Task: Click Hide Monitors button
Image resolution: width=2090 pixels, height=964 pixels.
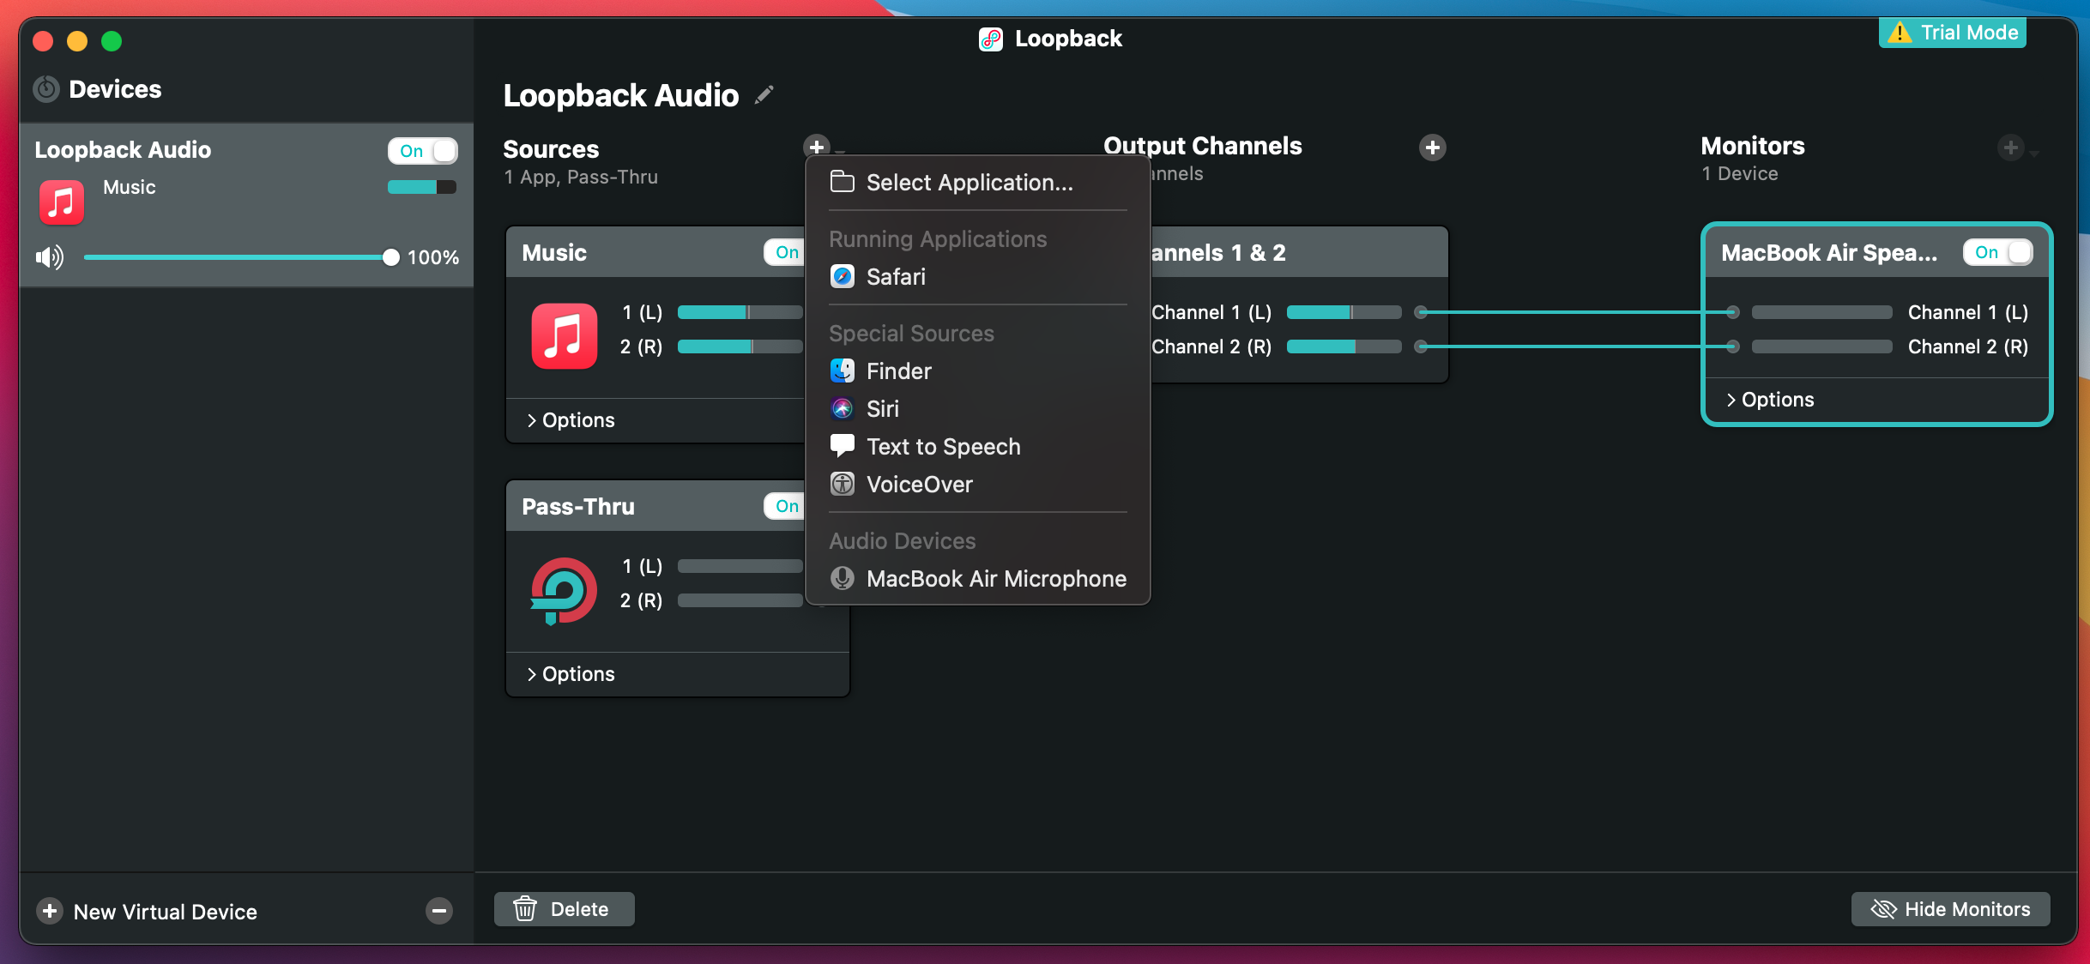Action: [x=1950, y=909]
